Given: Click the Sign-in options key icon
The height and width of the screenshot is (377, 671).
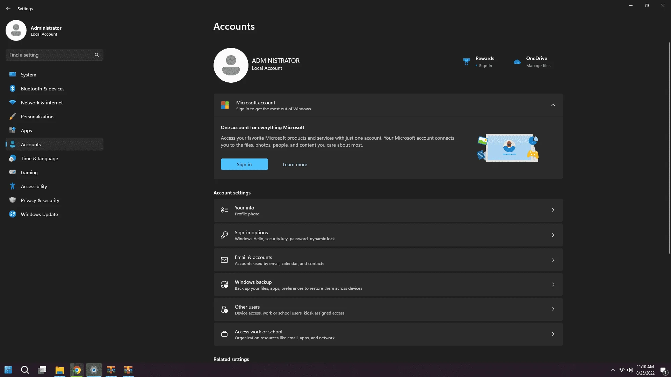Looking at the screenshot, I should pyautogui.click(x=224, y=235).
